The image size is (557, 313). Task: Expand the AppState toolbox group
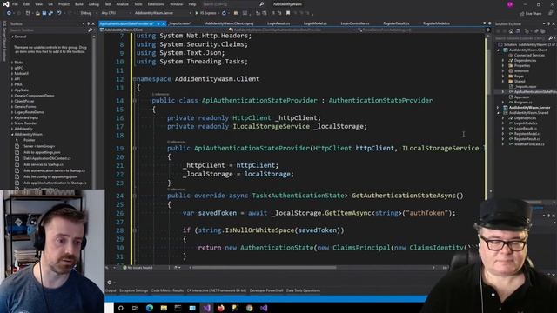click(x=12, y=90)
